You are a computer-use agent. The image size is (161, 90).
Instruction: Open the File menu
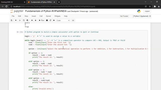click(13, 16)
